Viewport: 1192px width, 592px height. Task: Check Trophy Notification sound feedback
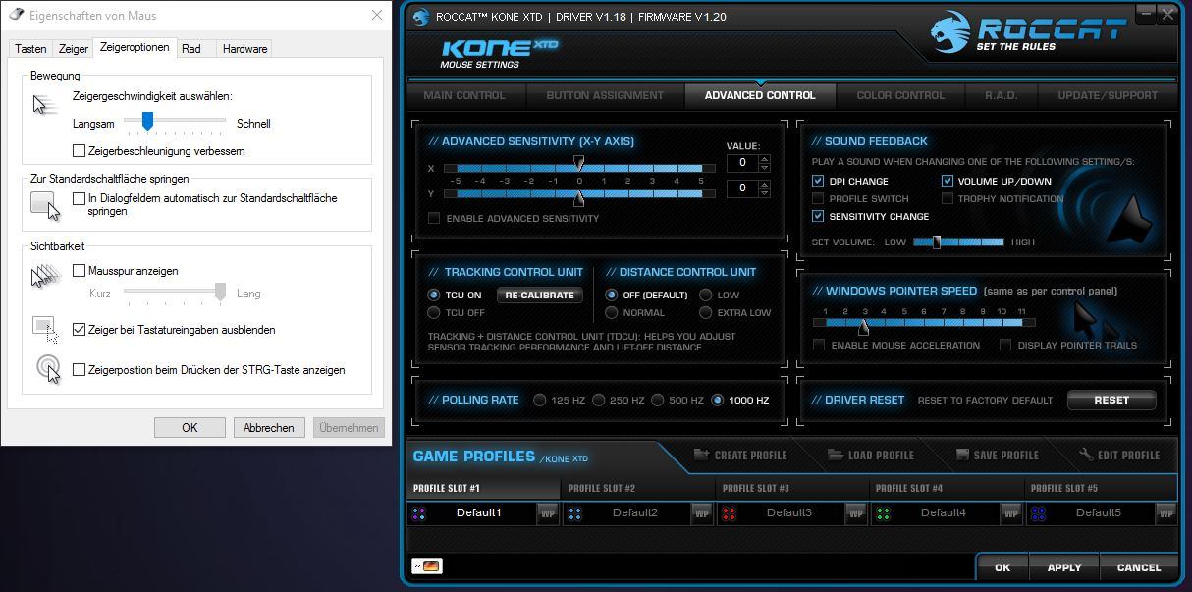tap(948, 198)
